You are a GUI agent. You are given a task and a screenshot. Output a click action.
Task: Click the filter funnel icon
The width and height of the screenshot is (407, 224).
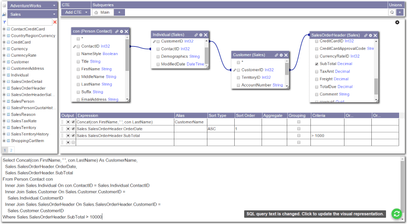pos(4,23)
